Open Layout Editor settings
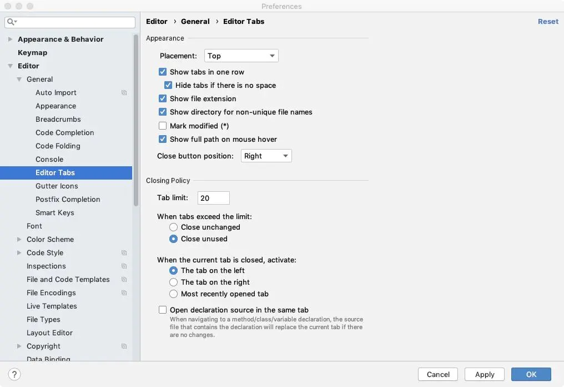 [49, 333]
